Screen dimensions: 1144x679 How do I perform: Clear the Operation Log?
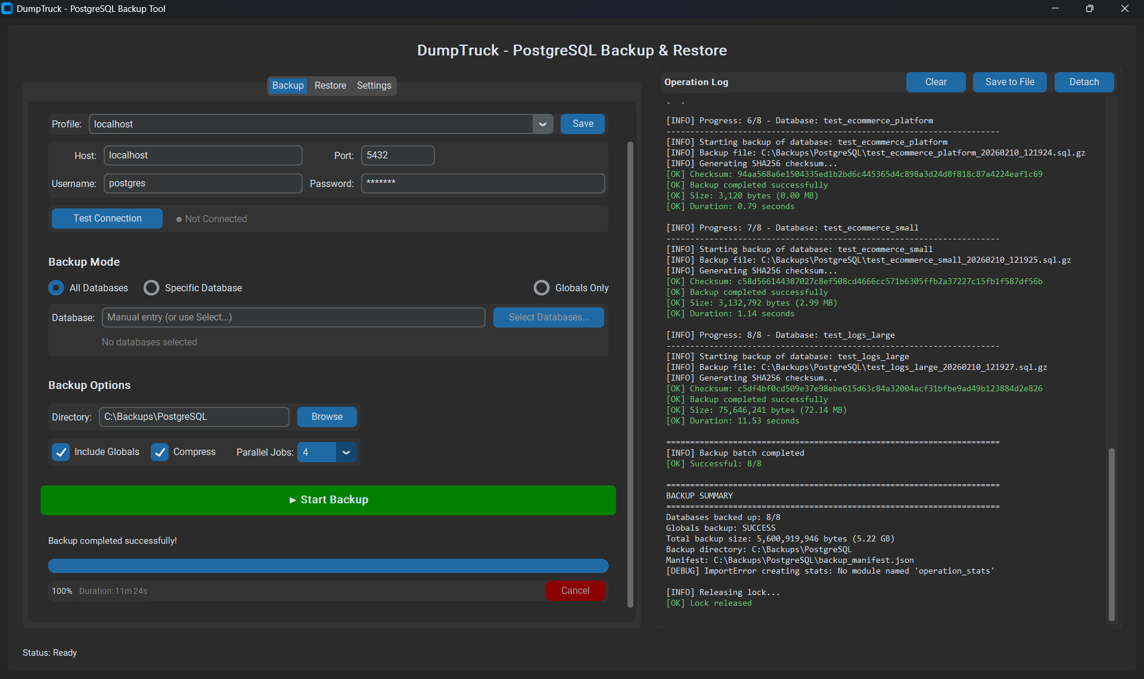coord(935,82)
